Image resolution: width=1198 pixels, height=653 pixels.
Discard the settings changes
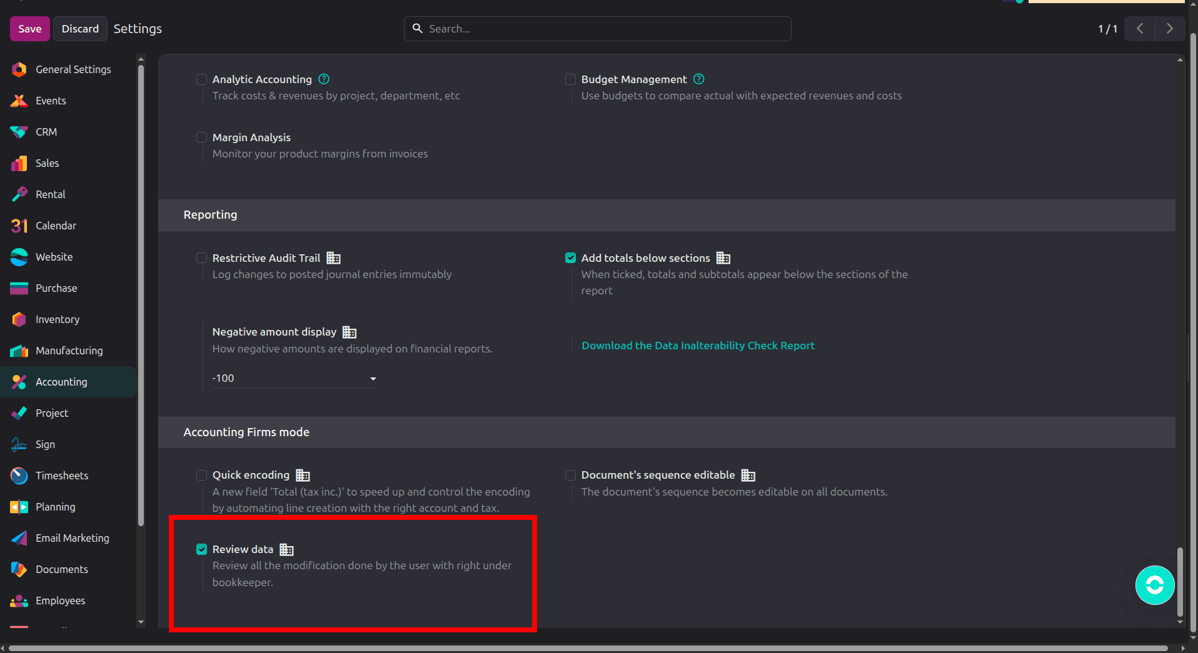80,29
